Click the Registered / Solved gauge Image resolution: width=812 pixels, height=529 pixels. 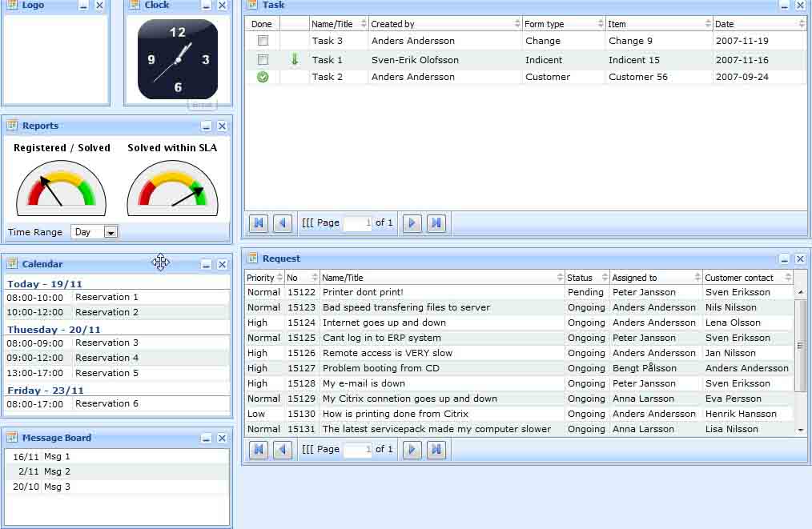(61, 188)
